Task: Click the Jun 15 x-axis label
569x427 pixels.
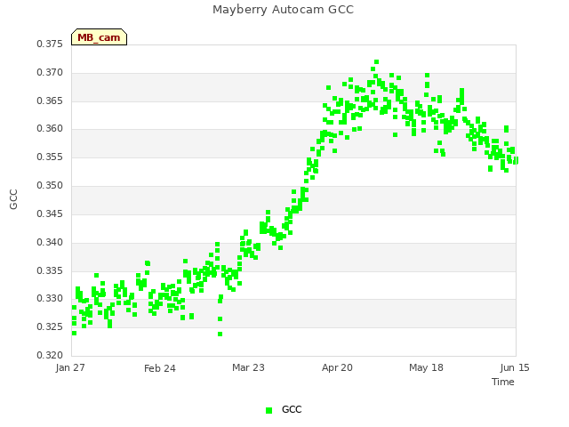Action: pos(515,367)
